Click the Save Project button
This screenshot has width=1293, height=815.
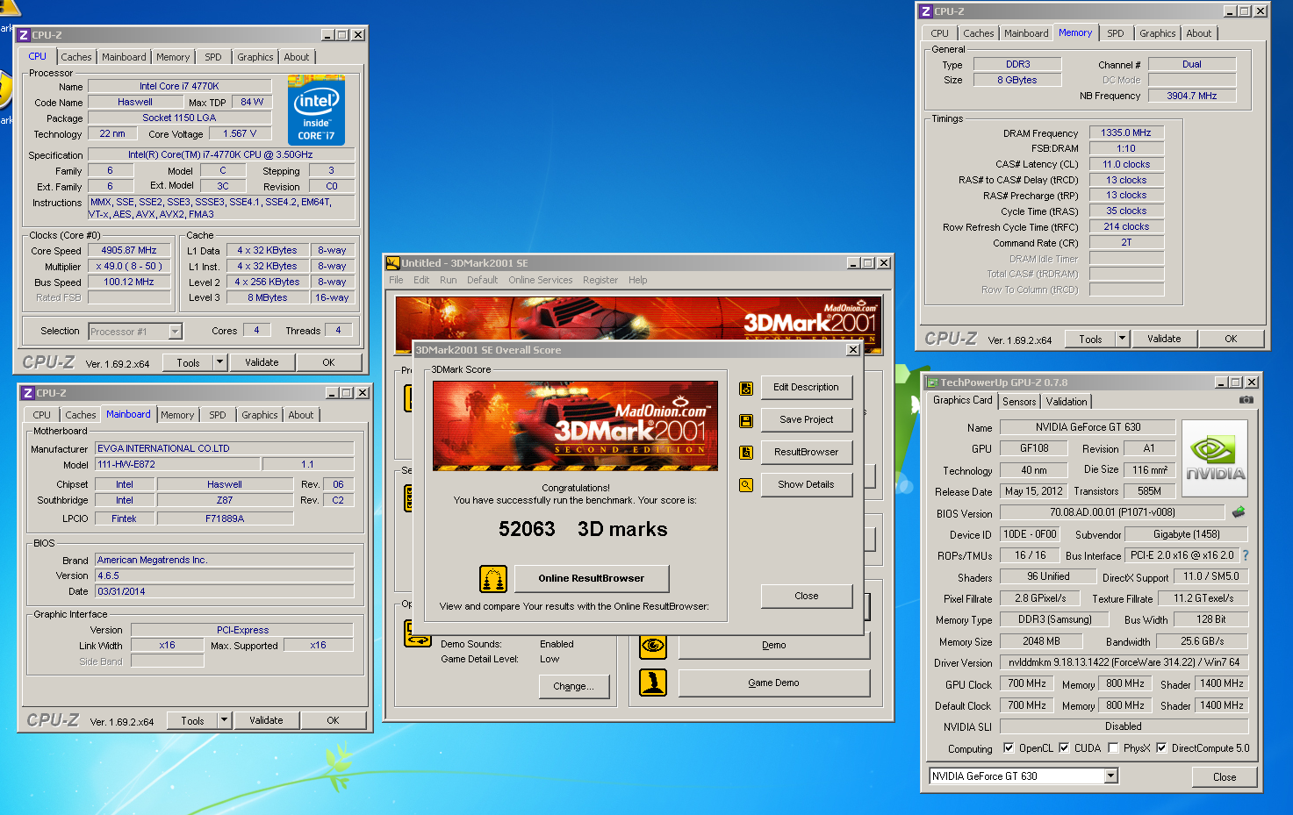click(806, 419)
